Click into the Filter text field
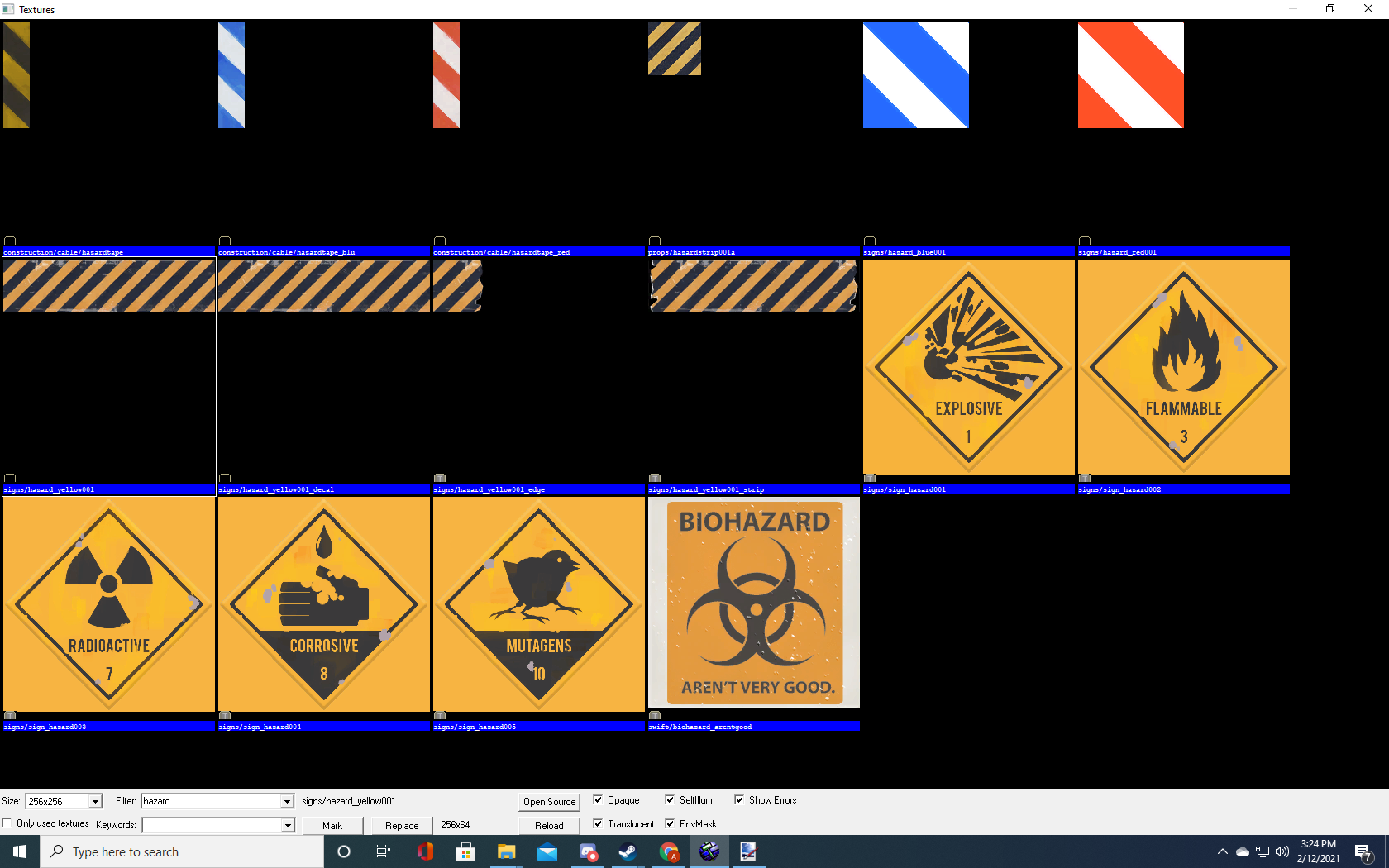Screen dimensions: 1389x868 coord(212,801)
